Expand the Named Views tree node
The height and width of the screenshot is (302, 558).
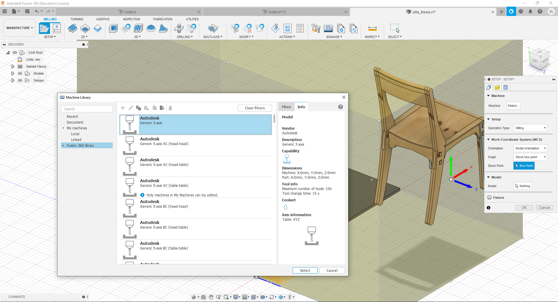(x=13, y=66)
